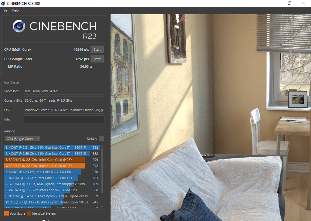Click the ranking list scroll up arrow
This screenshot has width=311, height=221.
(x=102, y=146)
